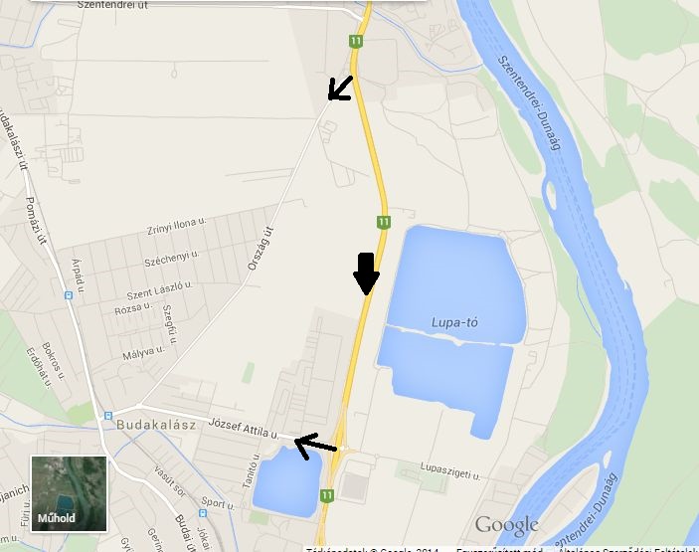
Task: Click the Lupaszigeti u. street label
Action: point(450,470)
